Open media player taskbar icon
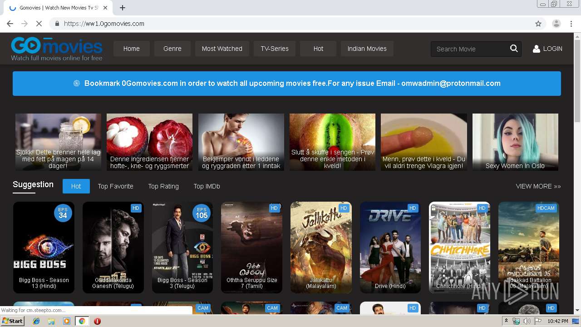Viewport: 581px width, 327px height. pyautogui.click(x=67, y=321)
